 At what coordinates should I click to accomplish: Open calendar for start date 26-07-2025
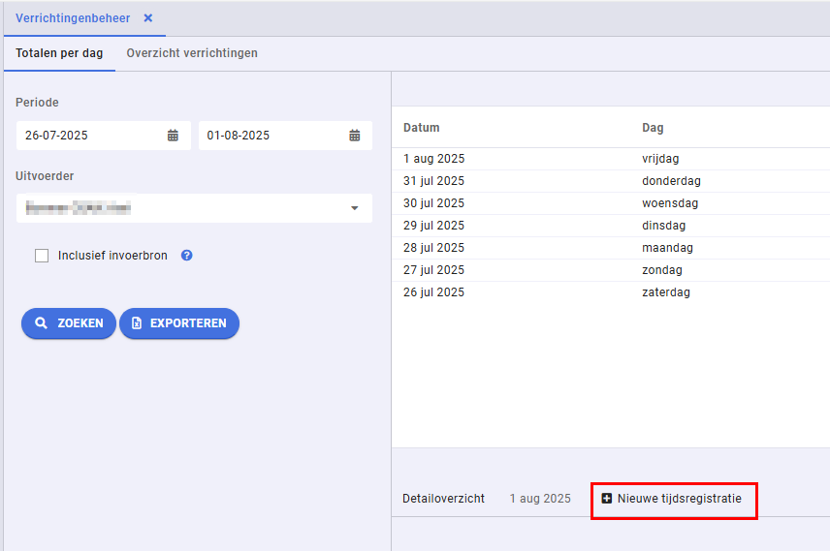pos(174,136)
